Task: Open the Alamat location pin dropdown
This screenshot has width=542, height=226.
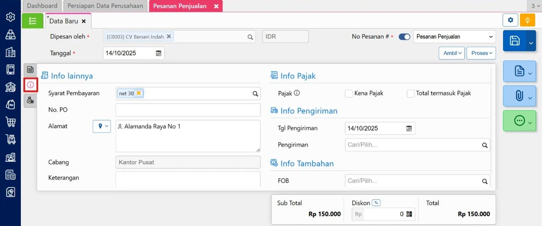Action: point(102,126)
